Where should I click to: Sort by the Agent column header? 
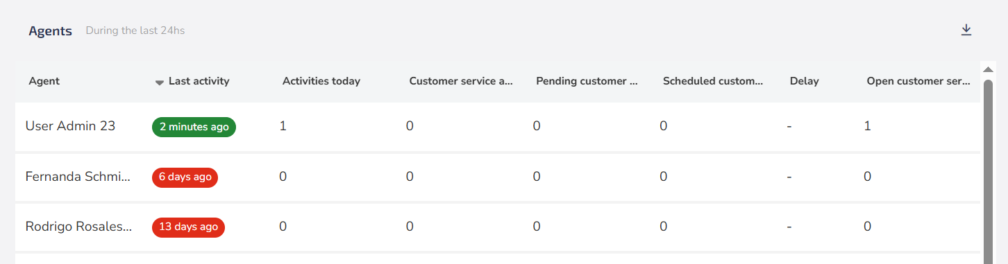click(x=44, y=81)
